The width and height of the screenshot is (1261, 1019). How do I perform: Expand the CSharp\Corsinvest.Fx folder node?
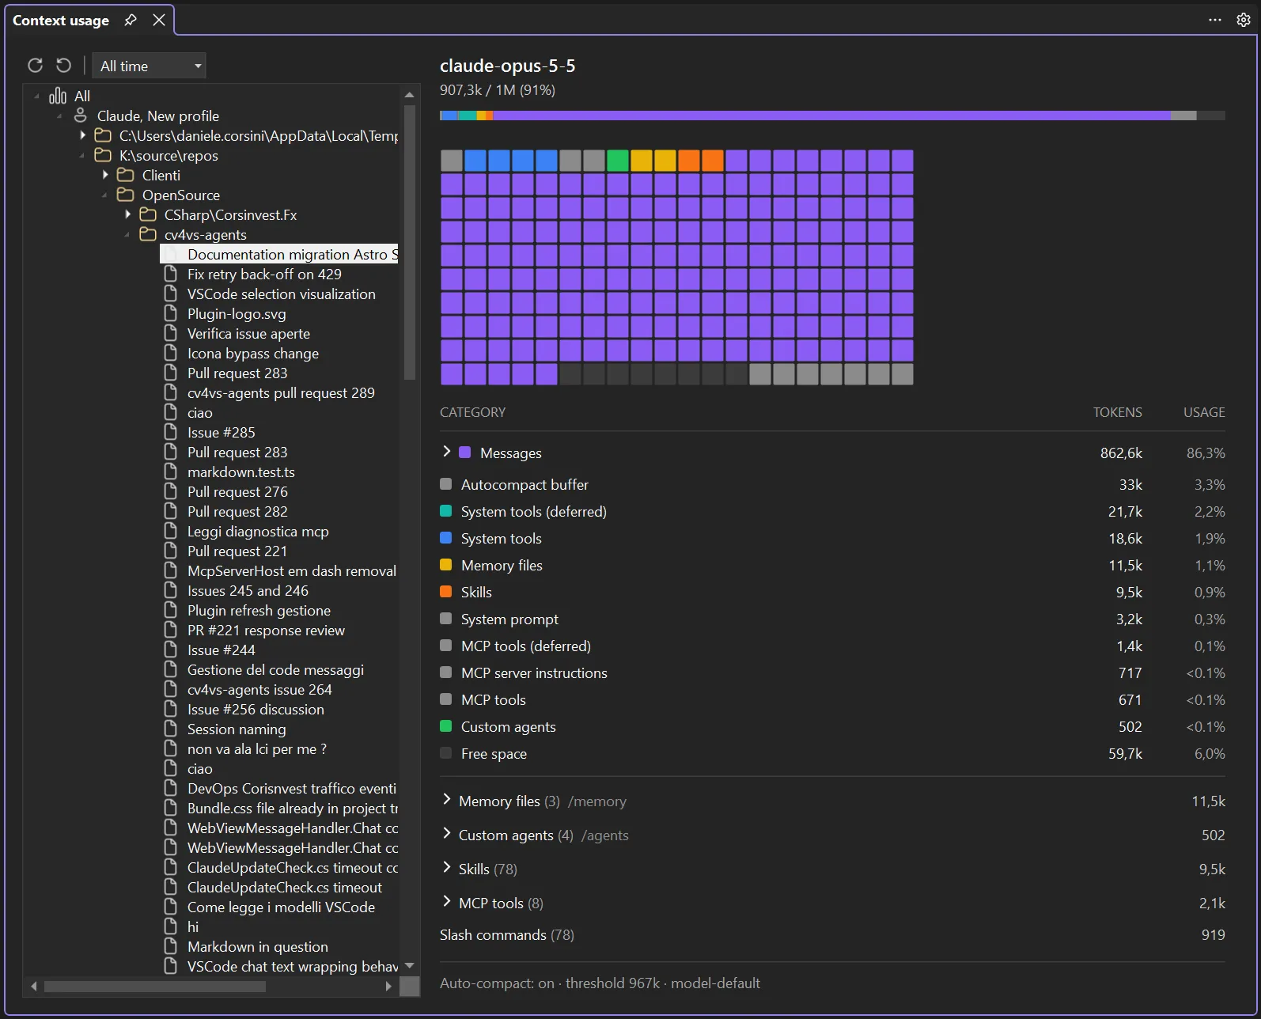click(127, 214)
